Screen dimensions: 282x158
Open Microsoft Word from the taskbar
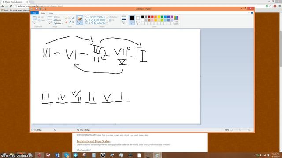pos(58,155)
